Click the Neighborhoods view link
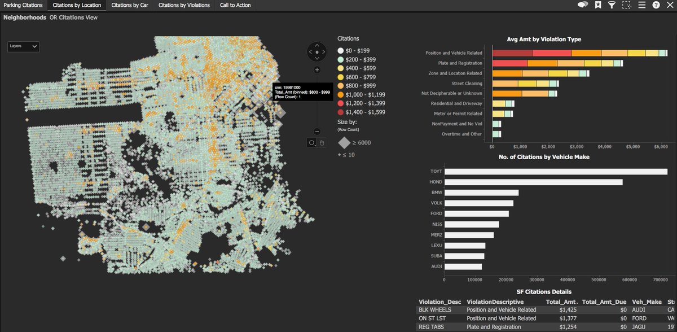The height and width of the screenshot is (332, 677). [24, 18]
